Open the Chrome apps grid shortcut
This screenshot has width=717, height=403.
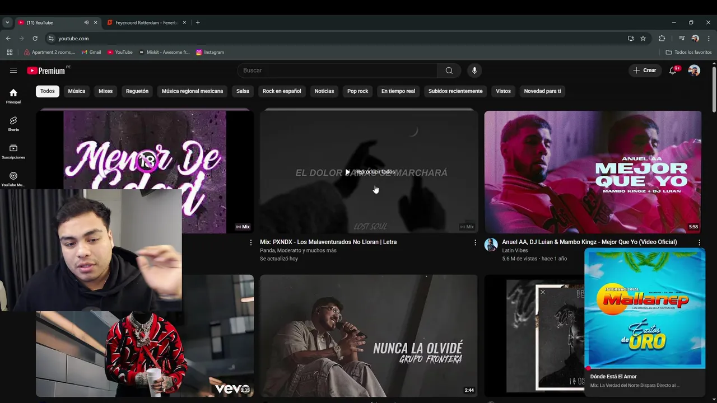coord(10,52)
